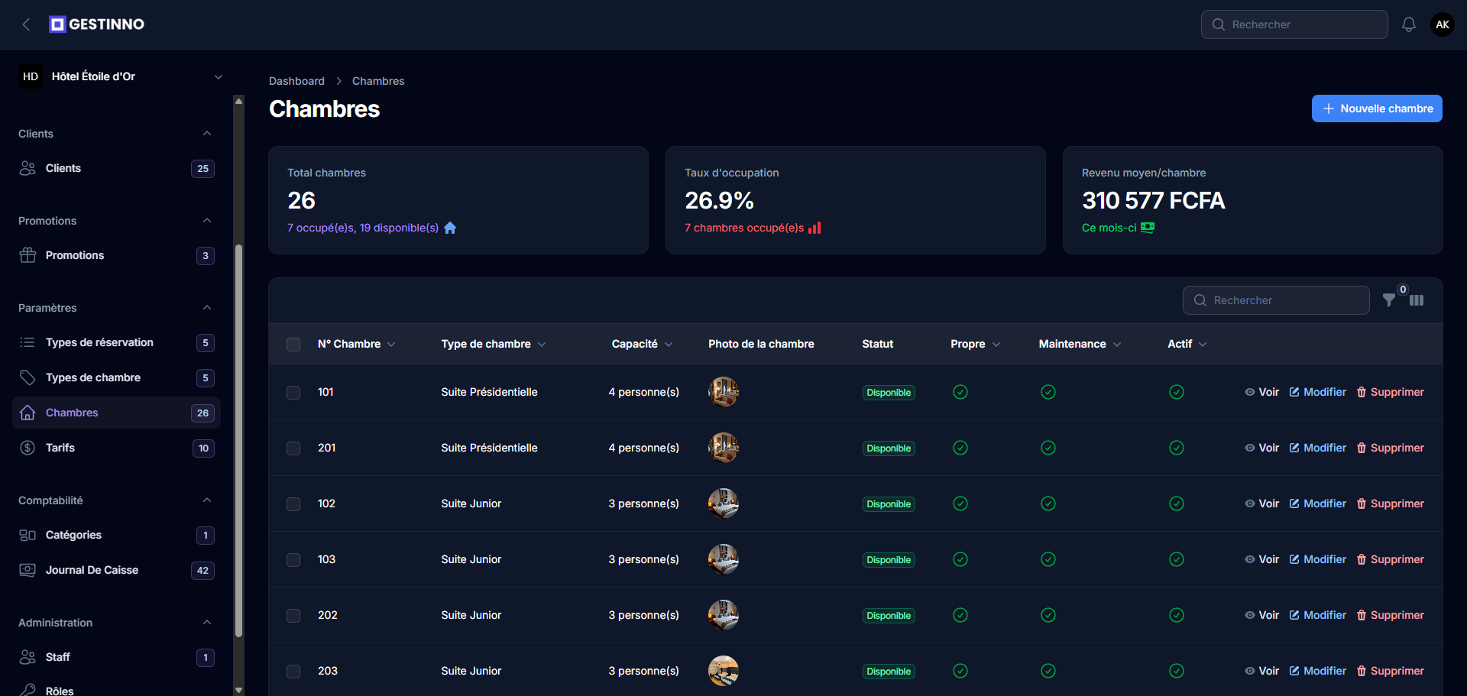Sort by the Type de chambre column

494,344
